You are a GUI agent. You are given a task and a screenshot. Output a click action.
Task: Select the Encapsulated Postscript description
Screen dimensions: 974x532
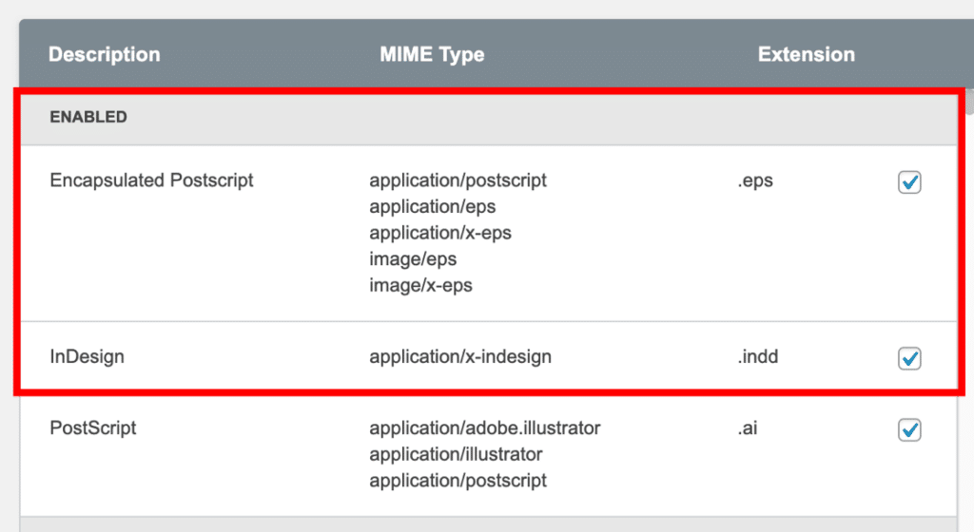point(151,180)
